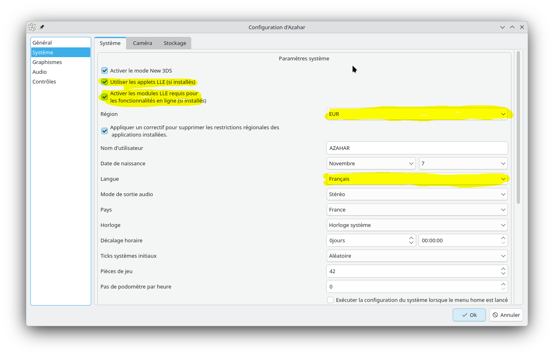Screen dimensions: 554x357
Task: Increase the Pièces de jeu value
Action: 503,269
